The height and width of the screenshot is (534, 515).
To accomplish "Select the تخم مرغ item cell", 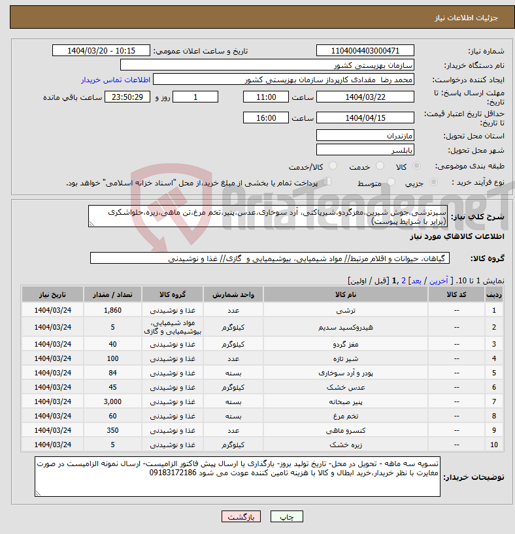I will 346,416.
